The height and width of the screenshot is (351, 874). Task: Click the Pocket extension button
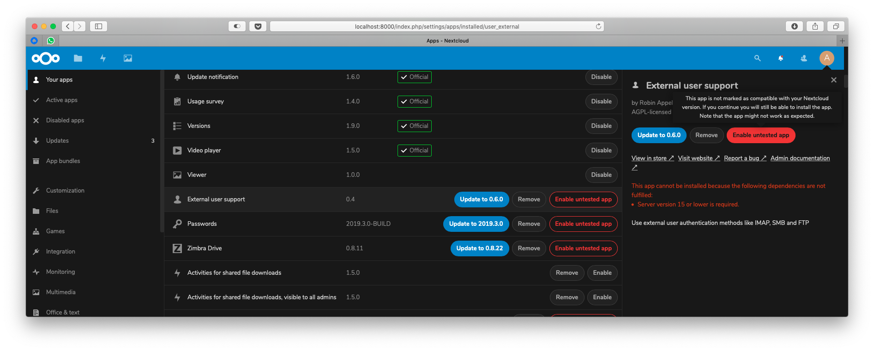[x=258, y=26]
